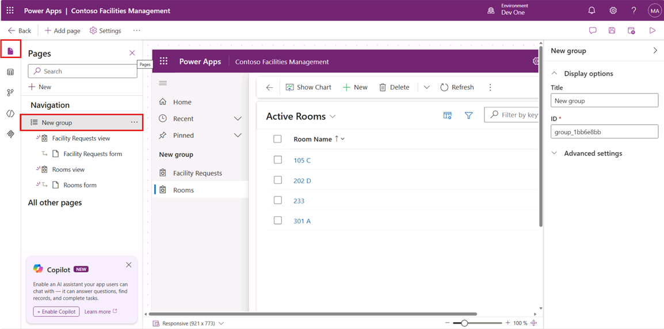Focus the Filter by keyword box
This screenshot has height=329, width=664.
pyautogui.click(x=511, y=115)
